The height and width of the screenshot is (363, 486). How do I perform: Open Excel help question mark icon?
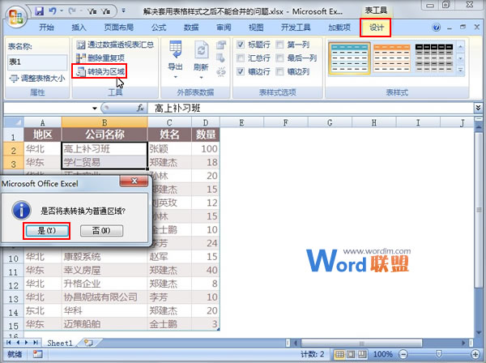click(x=436, y=28)
